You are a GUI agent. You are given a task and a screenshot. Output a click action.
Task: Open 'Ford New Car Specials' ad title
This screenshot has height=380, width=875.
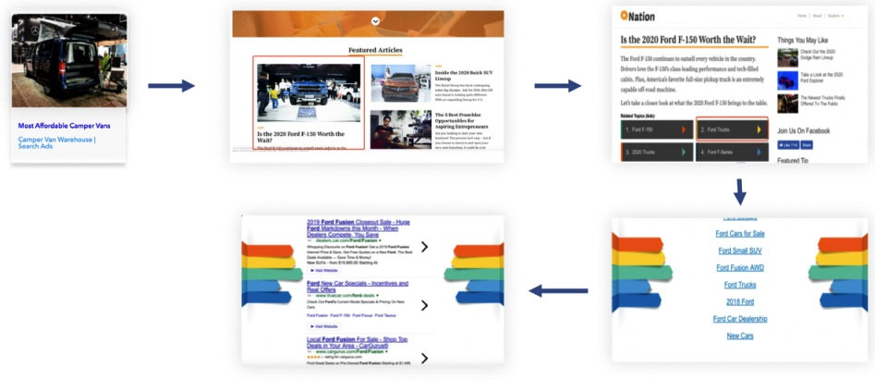[358, 287]
